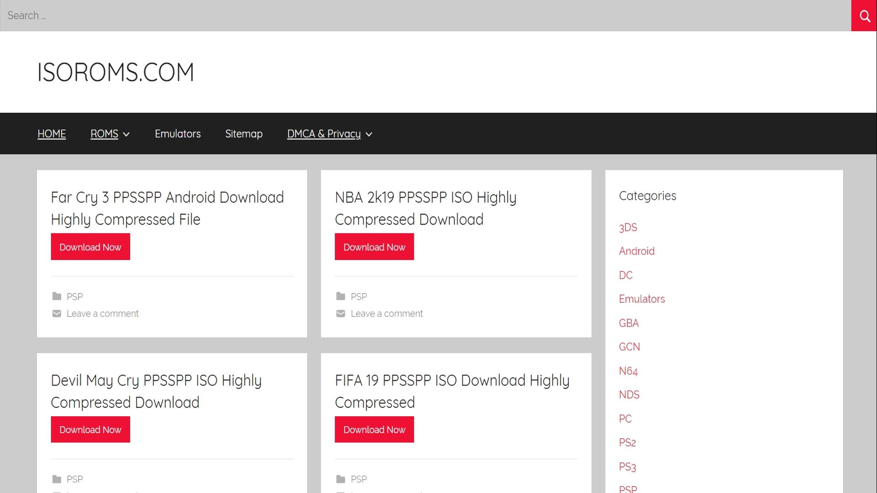Go to HOME in navigation
The height and width of the screenshot is (493, 877).
tap(52, 134)
